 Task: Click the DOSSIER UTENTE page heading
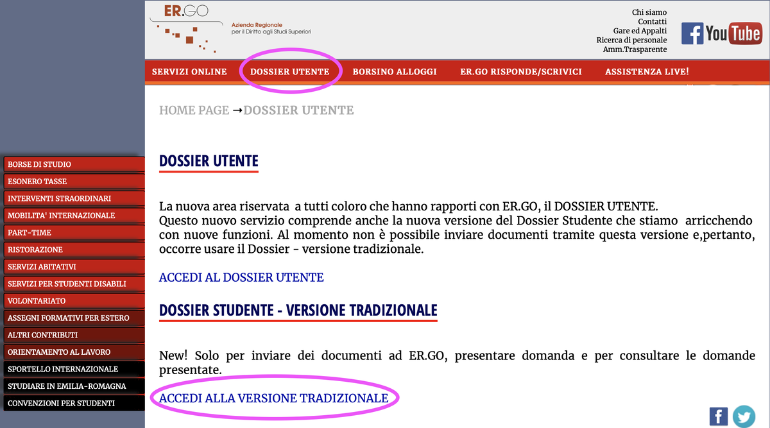(x=209, y=161)
